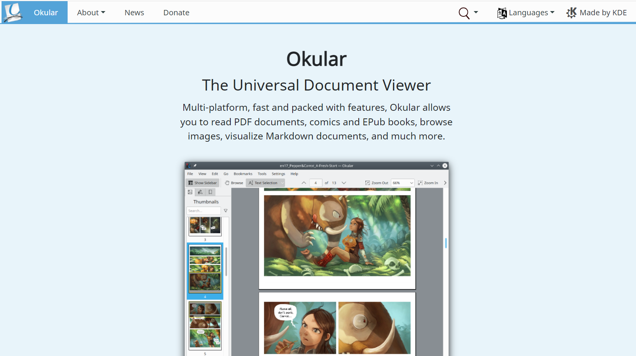Viewport: 636px width, 356px height.
Task: Open the Languages dropdown
Action: pyautogui.click(x=531, y=13)
